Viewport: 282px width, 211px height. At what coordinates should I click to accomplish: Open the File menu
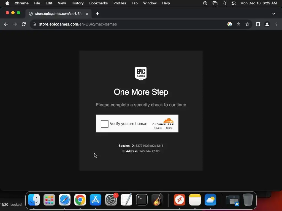click(37, 3)
